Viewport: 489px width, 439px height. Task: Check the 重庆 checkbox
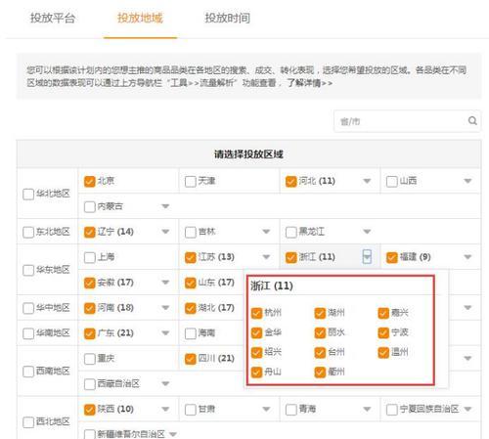click(89, 359)
